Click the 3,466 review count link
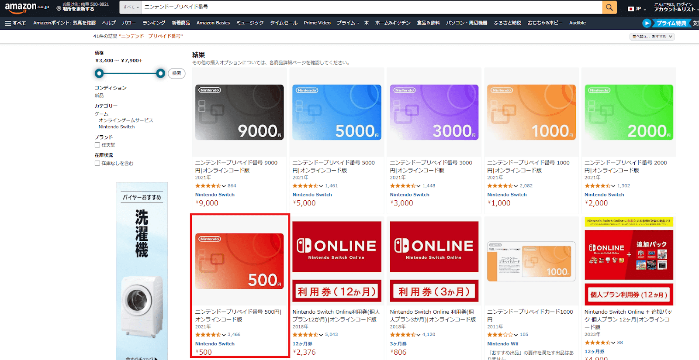 pyautogui.click(x=234, y=335)
